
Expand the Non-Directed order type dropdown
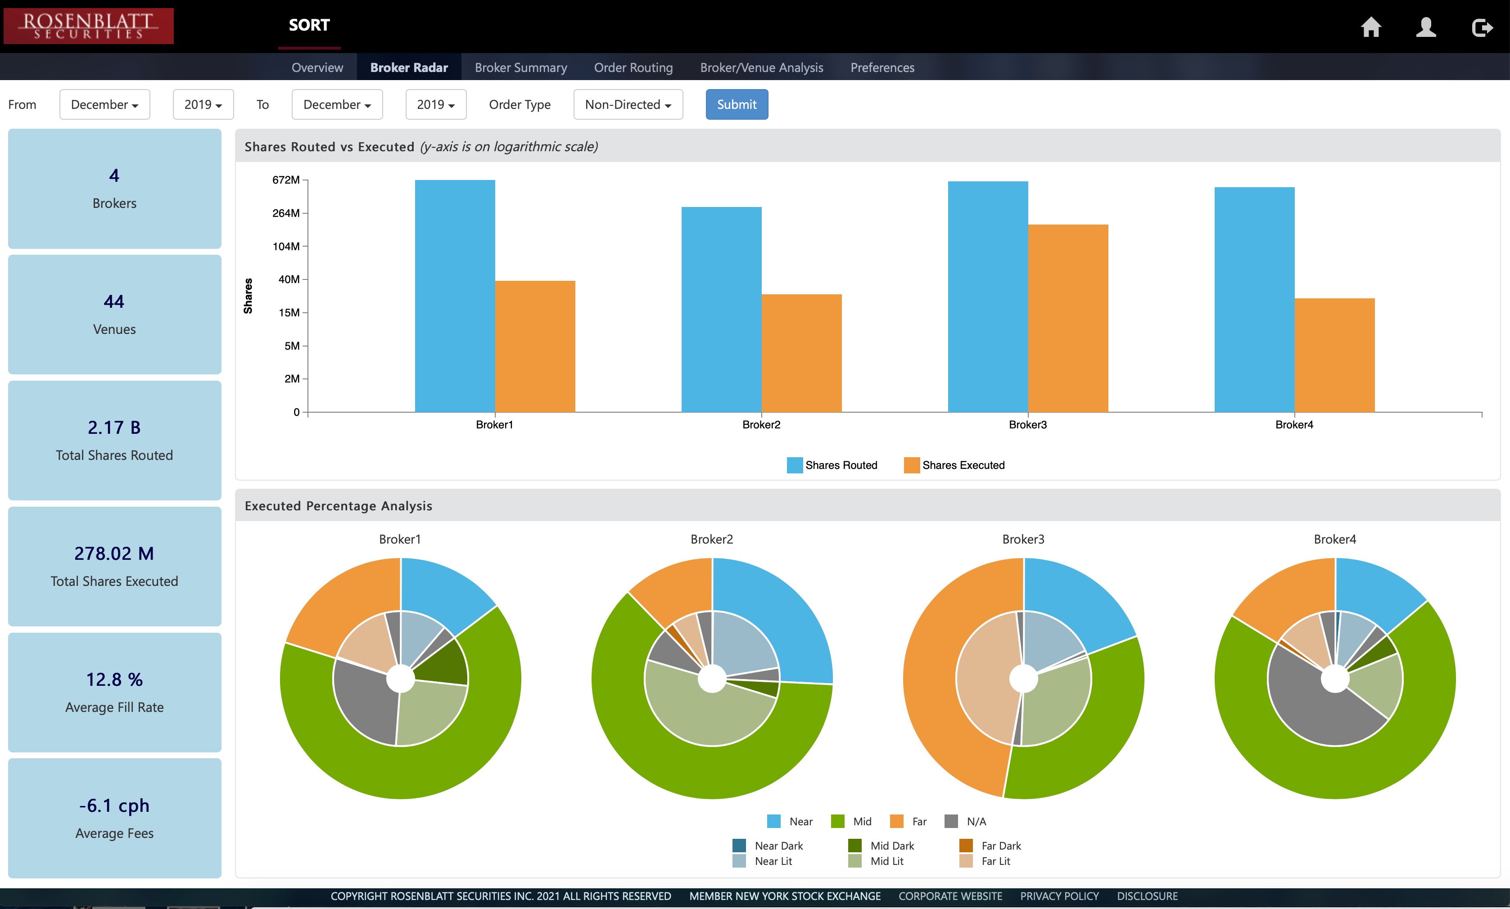coord(628,104)
